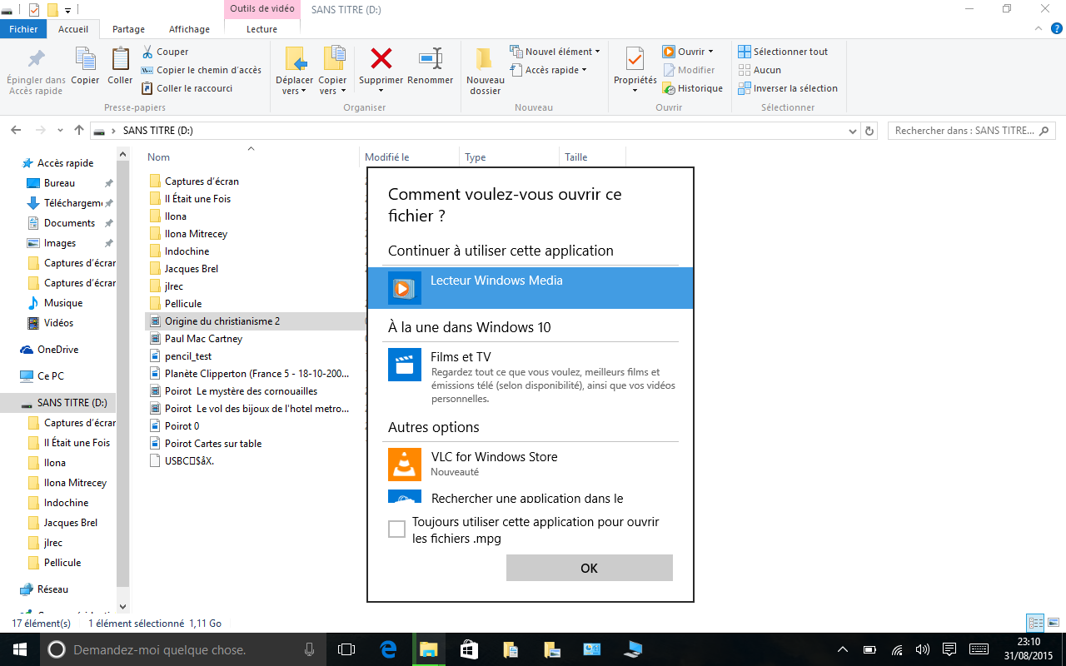Viewport: 1066px width, 666px height.
Task: Choose Lecteur Windows Media in the dialog
Action: [x=531, y=288]
